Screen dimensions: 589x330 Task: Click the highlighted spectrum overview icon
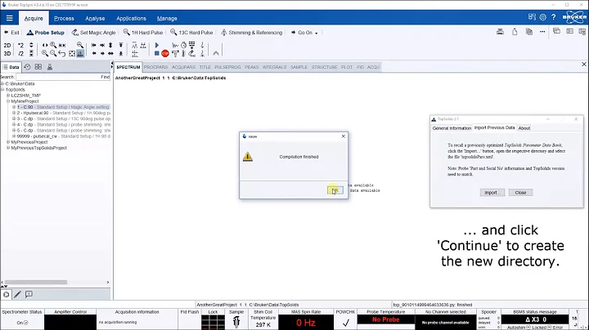[x=80, y=54]
